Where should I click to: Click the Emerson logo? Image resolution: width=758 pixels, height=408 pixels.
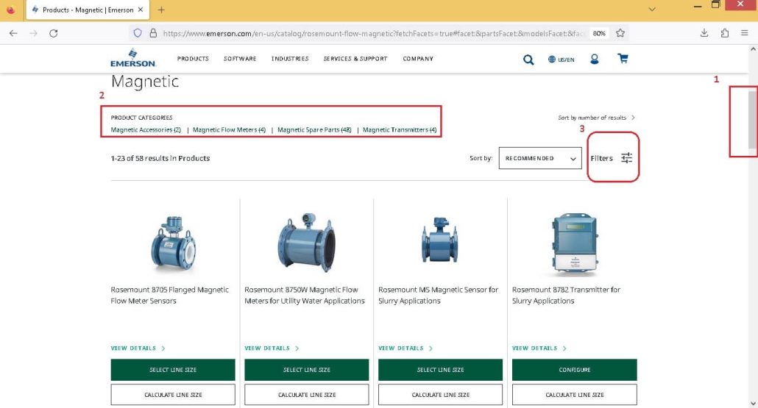click(133, 58)
